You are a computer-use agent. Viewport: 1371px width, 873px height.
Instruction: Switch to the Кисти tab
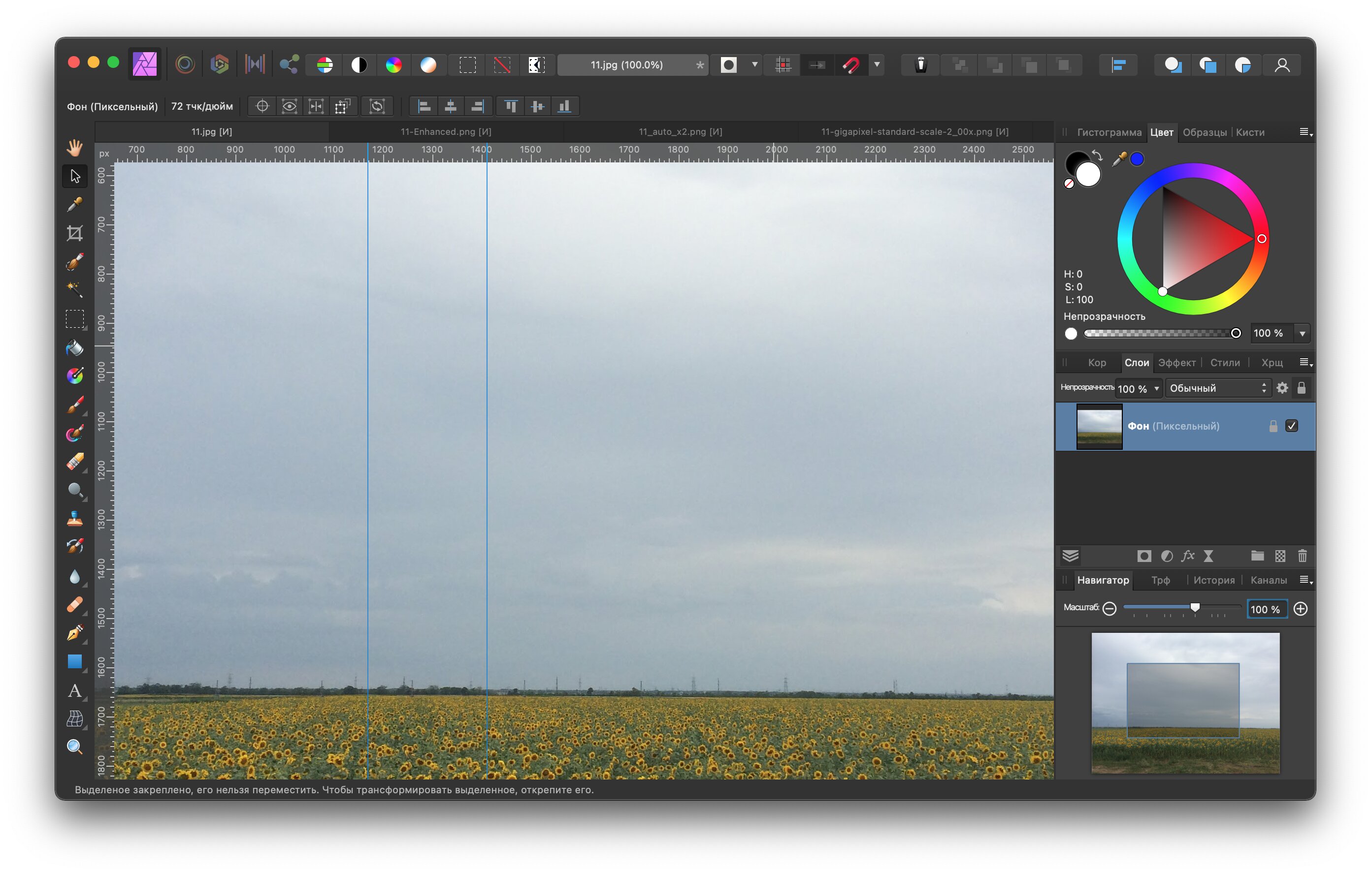point(1250,132)
